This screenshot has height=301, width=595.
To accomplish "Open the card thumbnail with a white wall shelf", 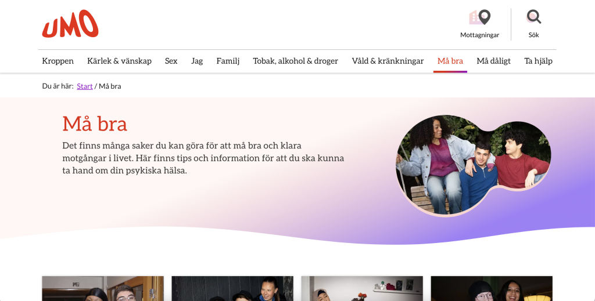I will pyautogui.click(x=362, y=288).
